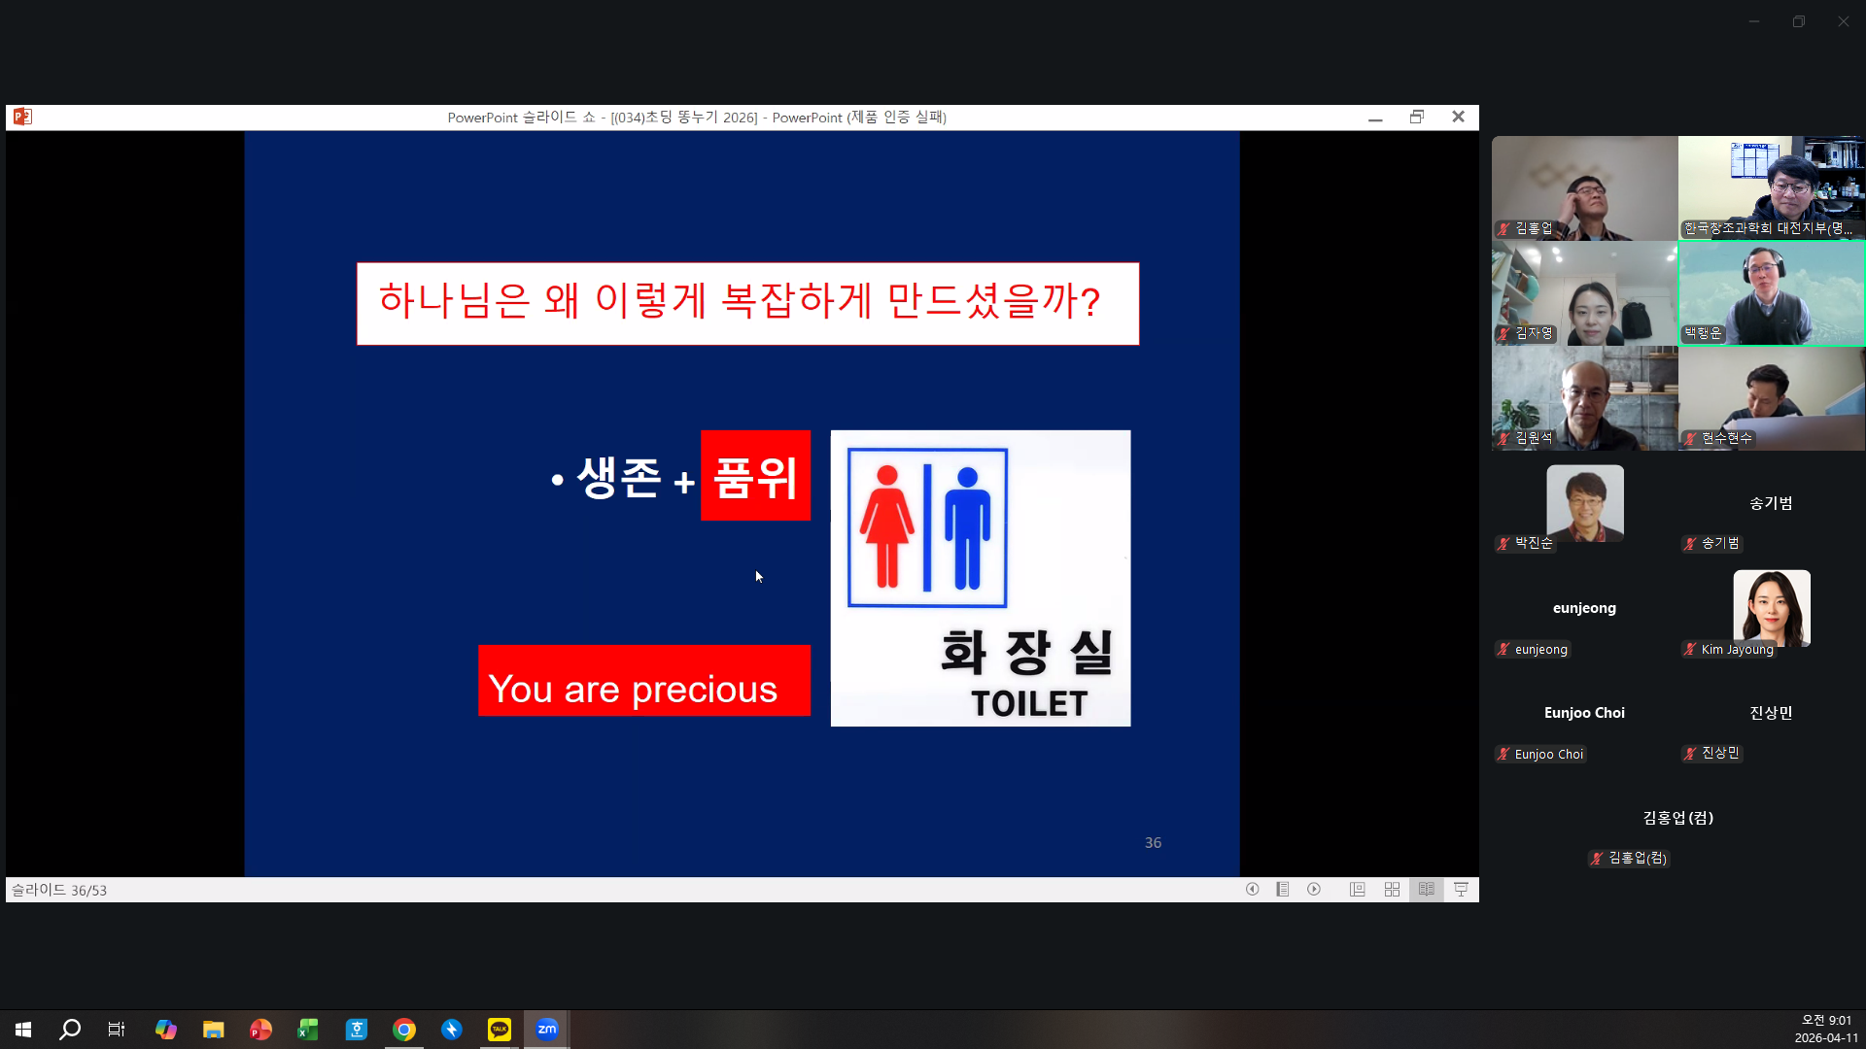Click muted mic icon beside 김자영 label
Image resolution: width=1866 pixels, height=1049 pixels.
click(x=1503, y=333)
